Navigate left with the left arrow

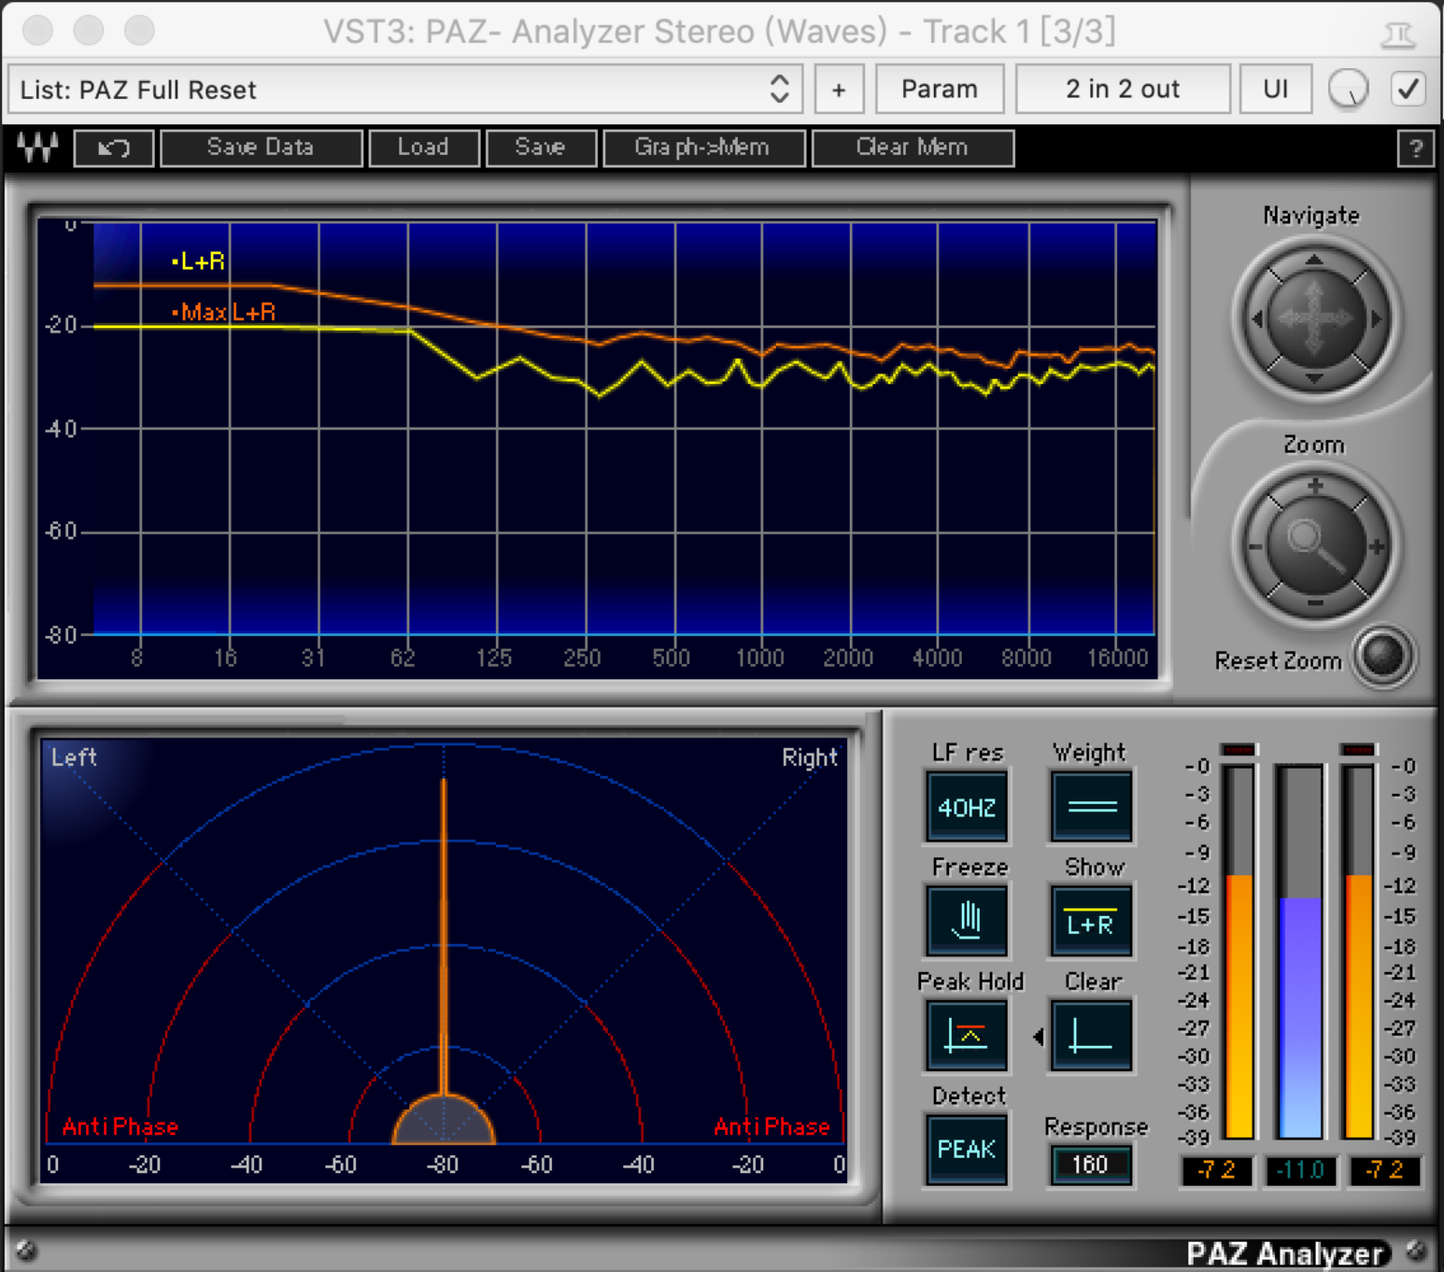click(x=1257, y=319)
